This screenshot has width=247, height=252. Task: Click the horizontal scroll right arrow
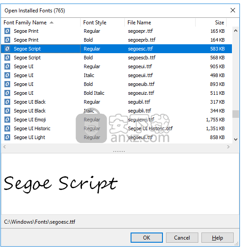point(228,147)
